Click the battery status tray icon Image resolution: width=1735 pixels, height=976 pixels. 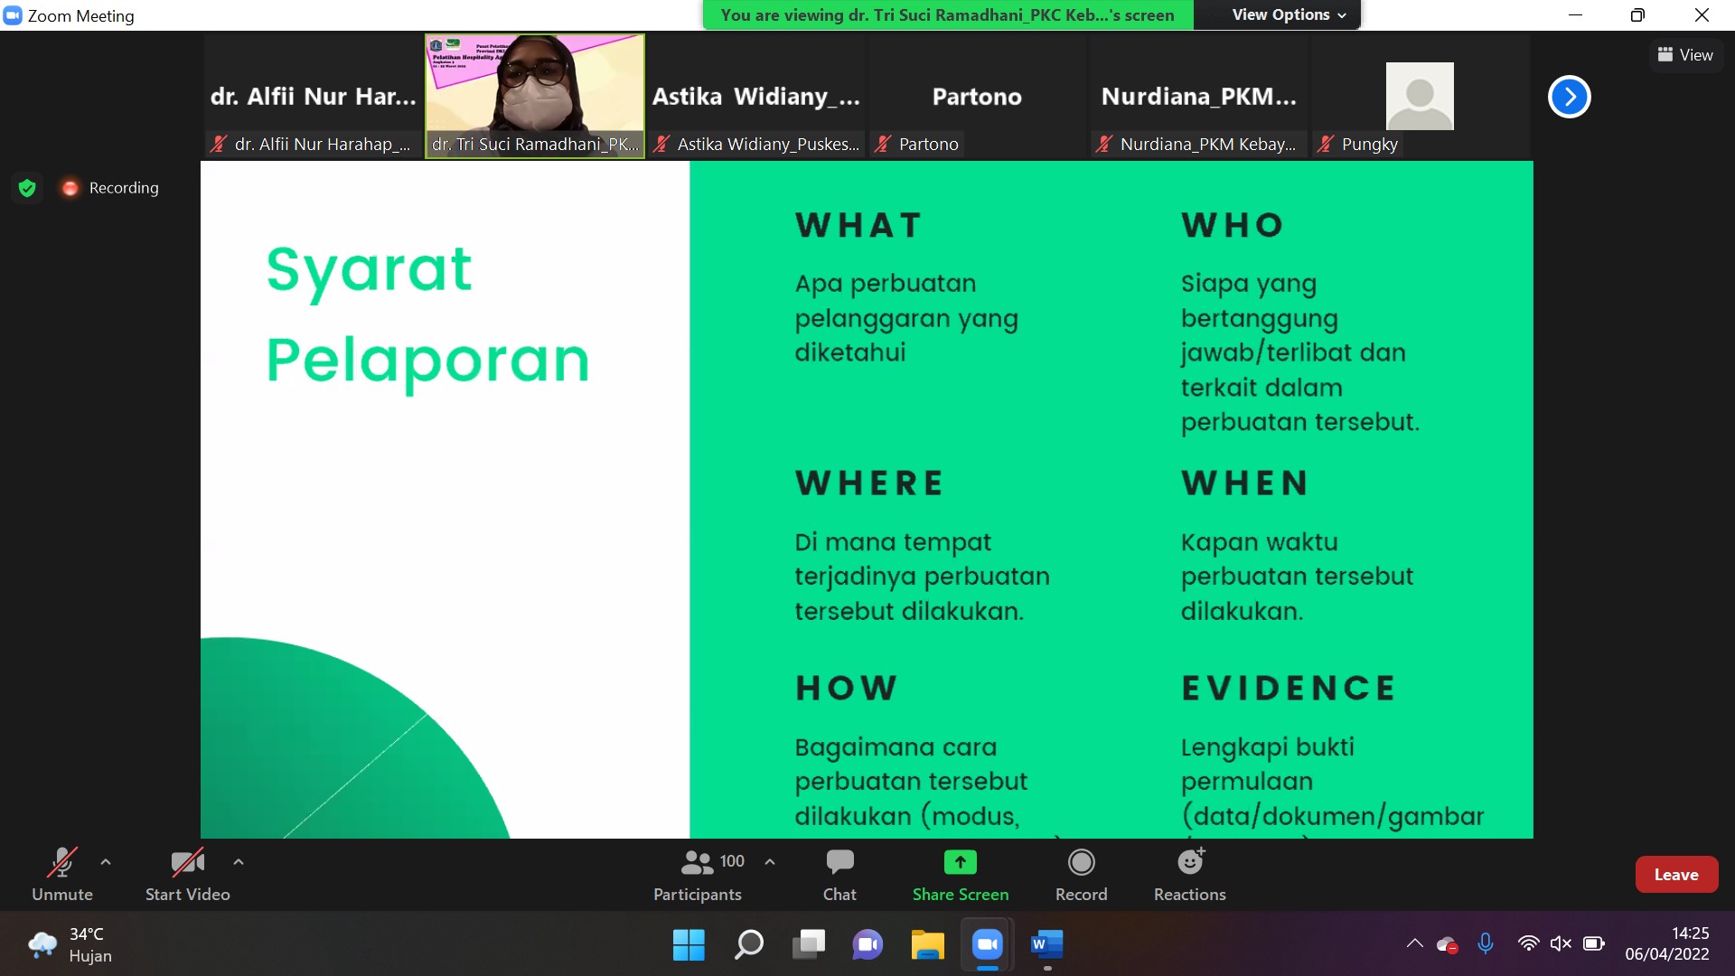coord(1593,944)
